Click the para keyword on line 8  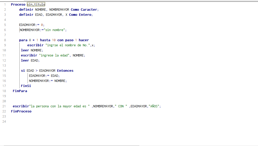click(x=23, y=40)
